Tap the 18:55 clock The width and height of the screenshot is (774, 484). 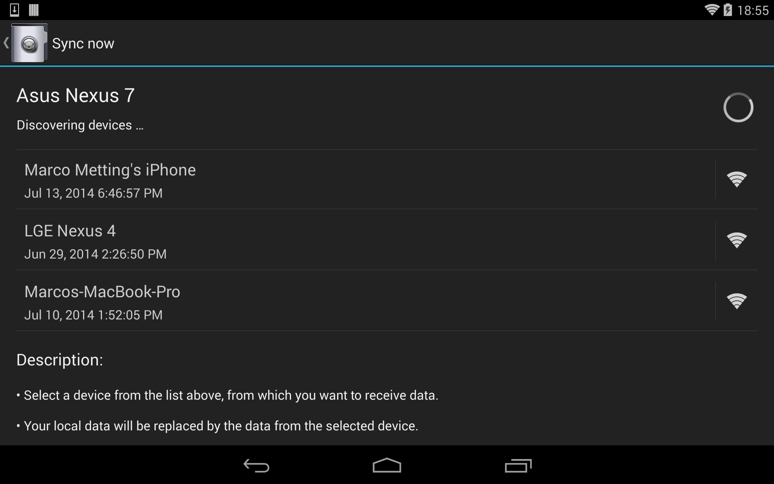coord(753,10)
